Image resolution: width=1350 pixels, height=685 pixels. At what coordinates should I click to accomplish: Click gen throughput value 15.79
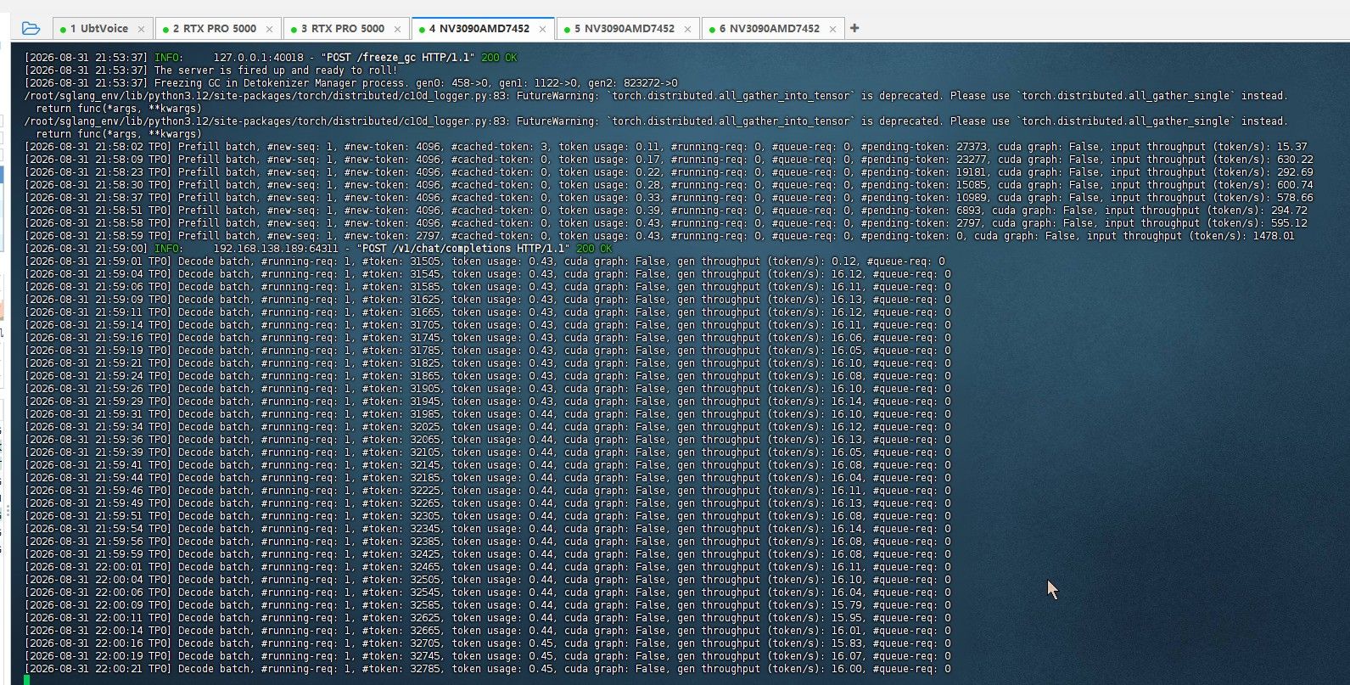pyautogui.click(x=847, y=605)
